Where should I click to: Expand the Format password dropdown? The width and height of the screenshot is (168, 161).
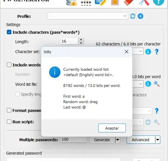149,111
